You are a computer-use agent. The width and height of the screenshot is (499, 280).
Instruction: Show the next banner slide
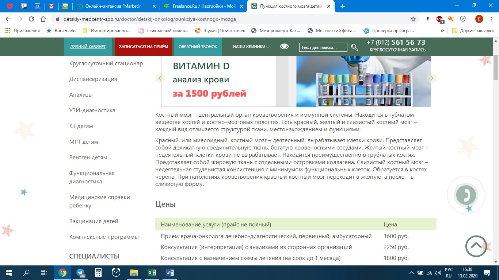(432, 78)
